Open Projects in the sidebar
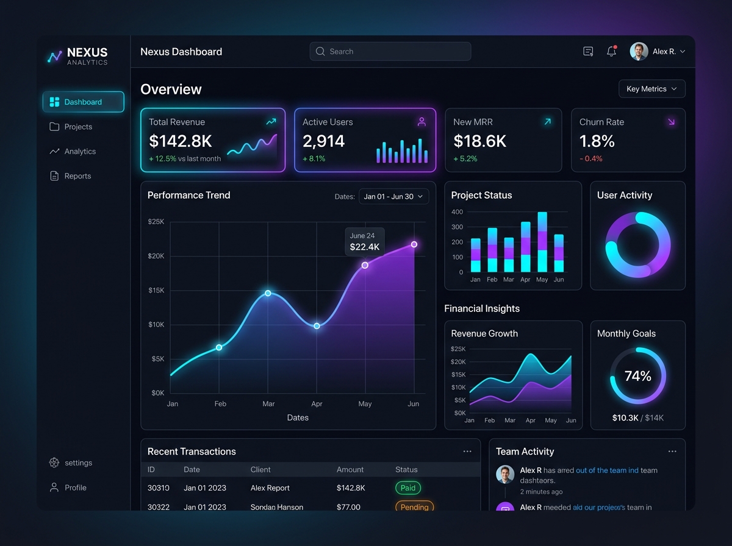 (x=70, y=127)
